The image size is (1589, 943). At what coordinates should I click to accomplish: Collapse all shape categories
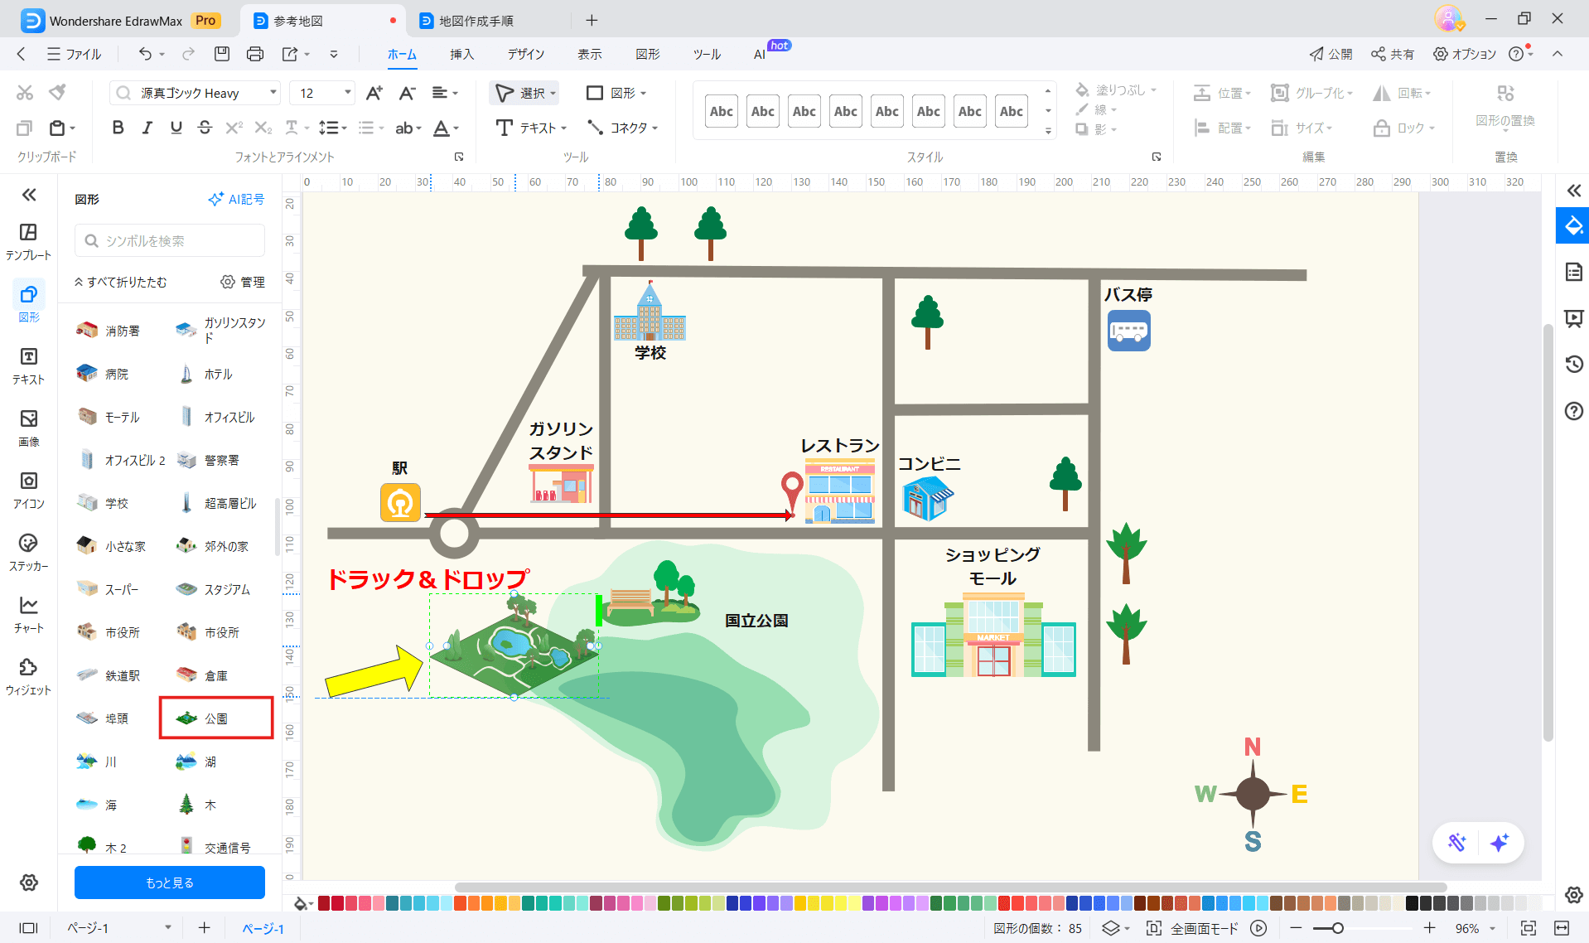[121, 283]
